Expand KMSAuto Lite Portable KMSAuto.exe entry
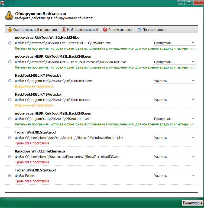This screenshot has width=204, height=208. click(10, 43)
